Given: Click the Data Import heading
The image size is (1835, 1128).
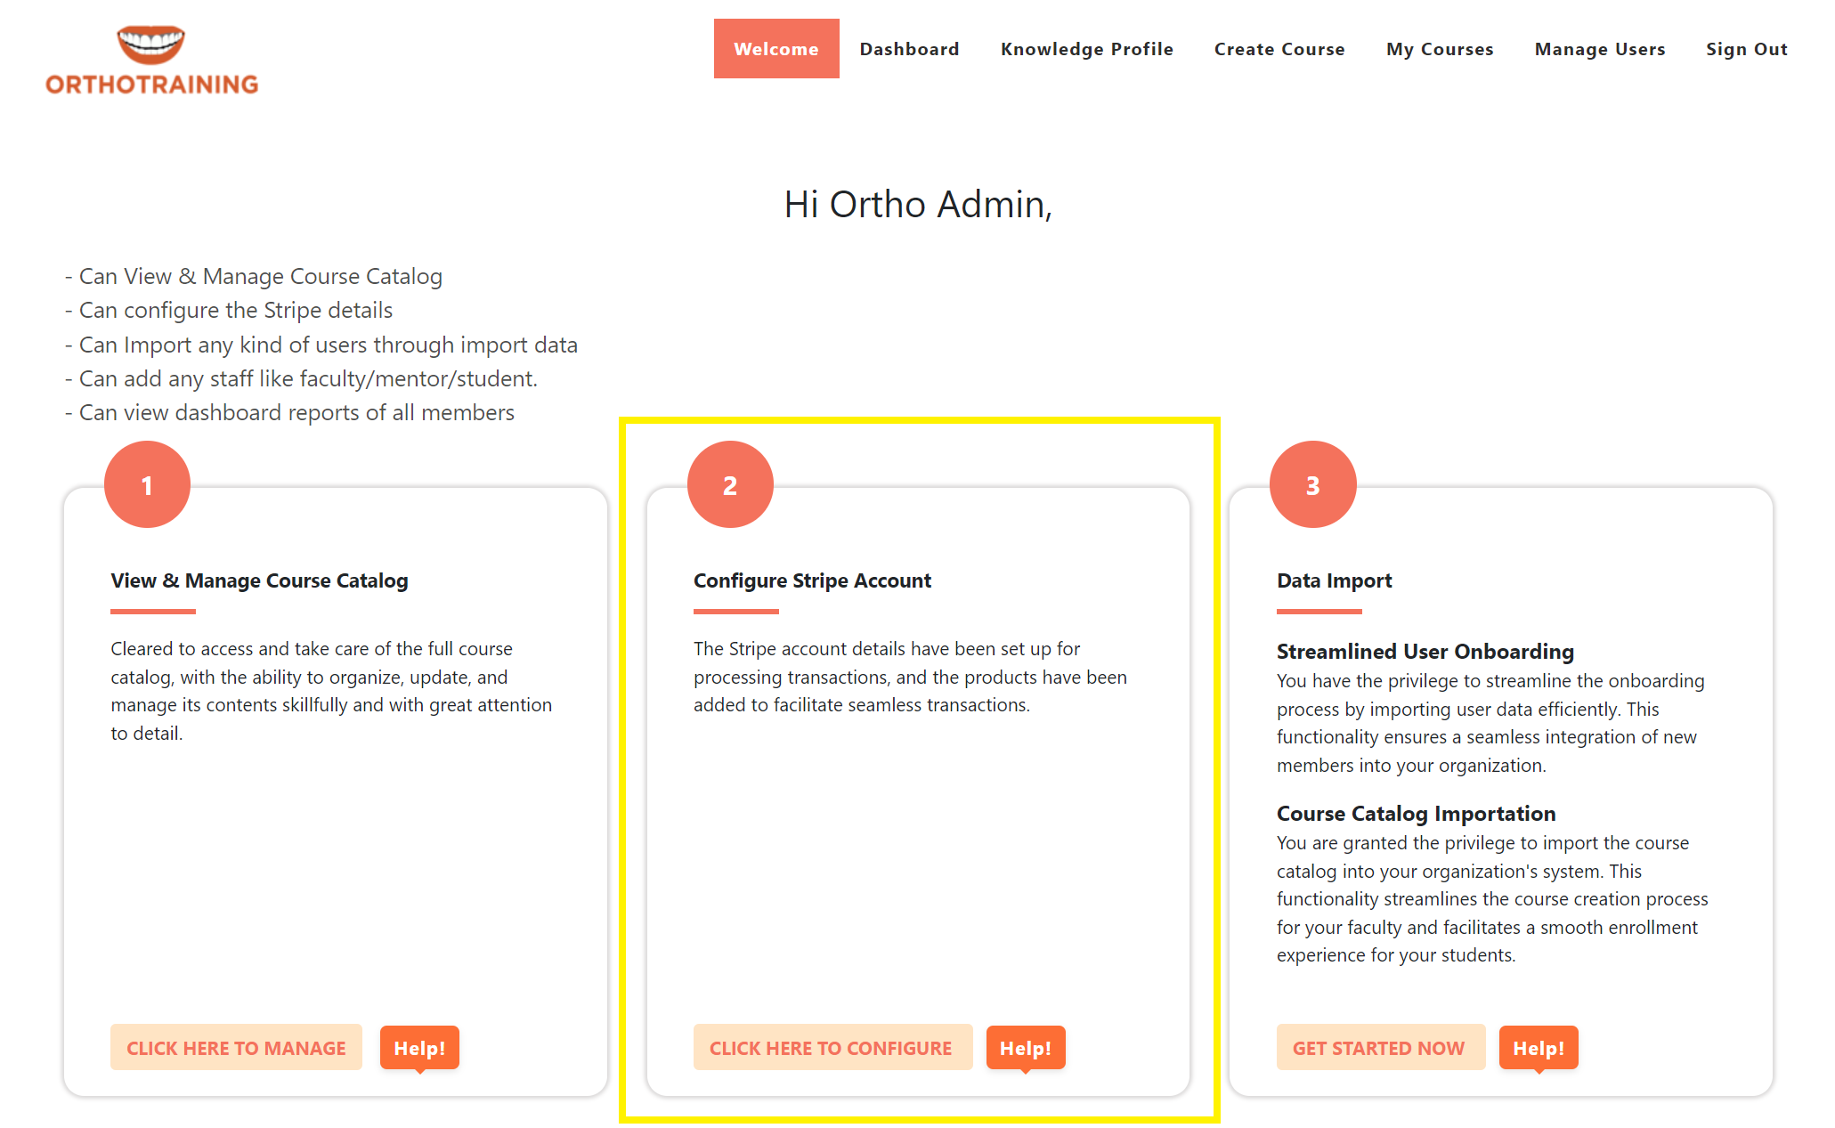Looking at the screenshot, I should (x=1334, y=580).
